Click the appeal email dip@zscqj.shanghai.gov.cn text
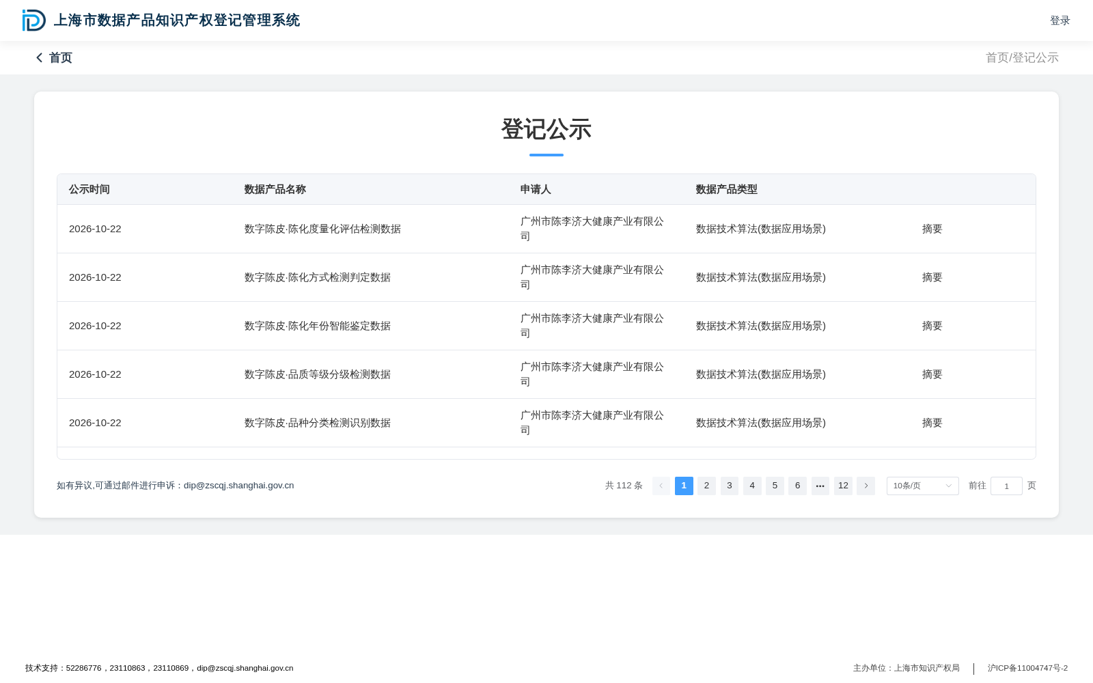This screenshot has width=1093, height=683. [x=238, y=486]
